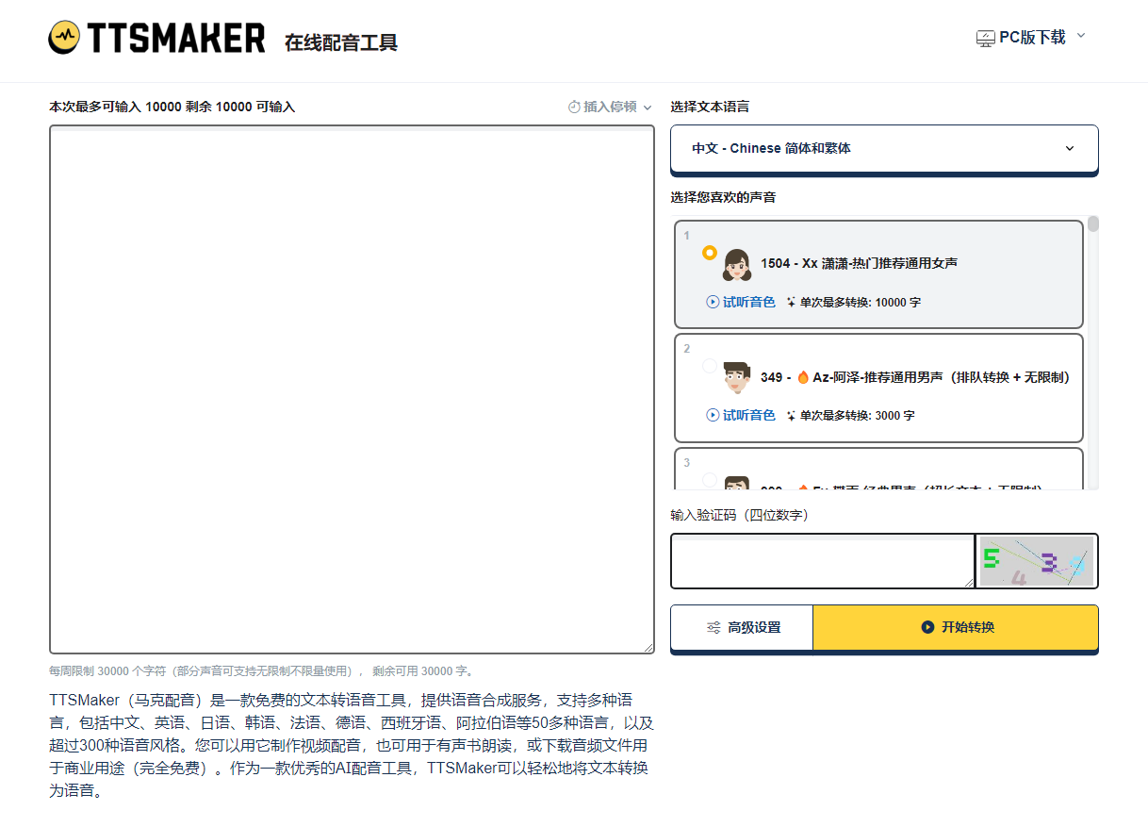Expand the PC版下载 menu chevron

point(1082,36)
